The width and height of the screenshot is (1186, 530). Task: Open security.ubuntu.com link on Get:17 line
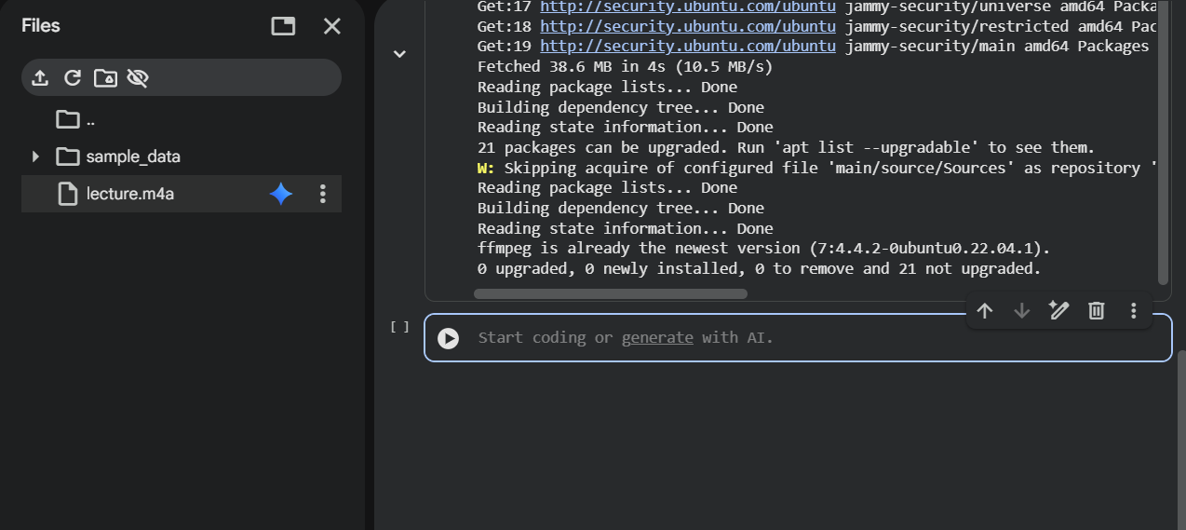688,7
